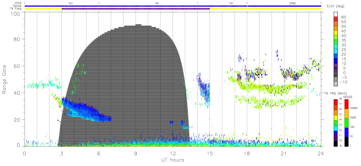Click the 21 tick on UT hours axis

pyautogui.click(x=284, y=153)
